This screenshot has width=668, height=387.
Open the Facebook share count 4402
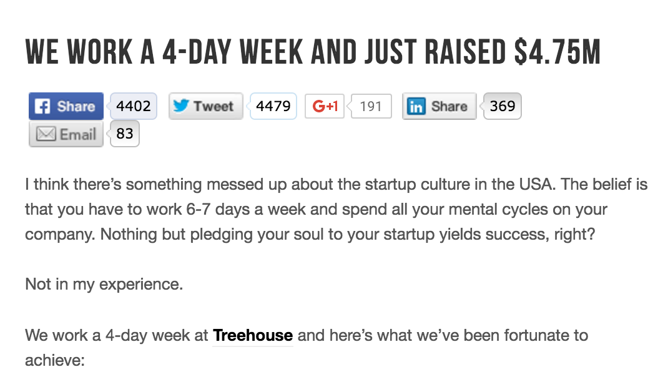134,106
